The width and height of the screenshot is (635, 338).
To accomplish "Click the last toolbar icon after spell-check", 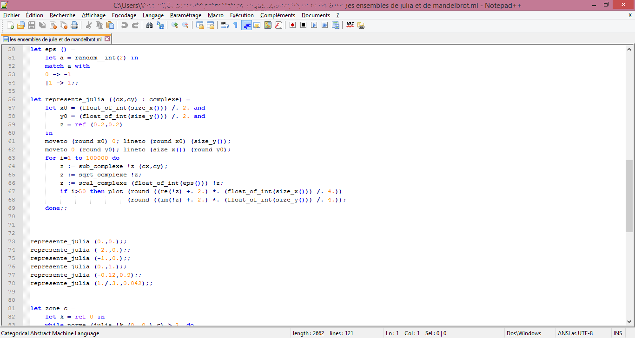I will [x=361, y=25].
